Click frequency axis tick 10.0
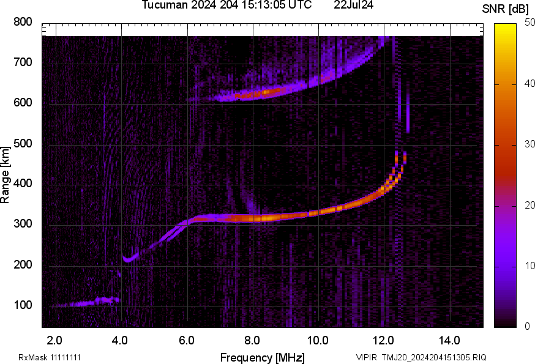 point(318,341)
